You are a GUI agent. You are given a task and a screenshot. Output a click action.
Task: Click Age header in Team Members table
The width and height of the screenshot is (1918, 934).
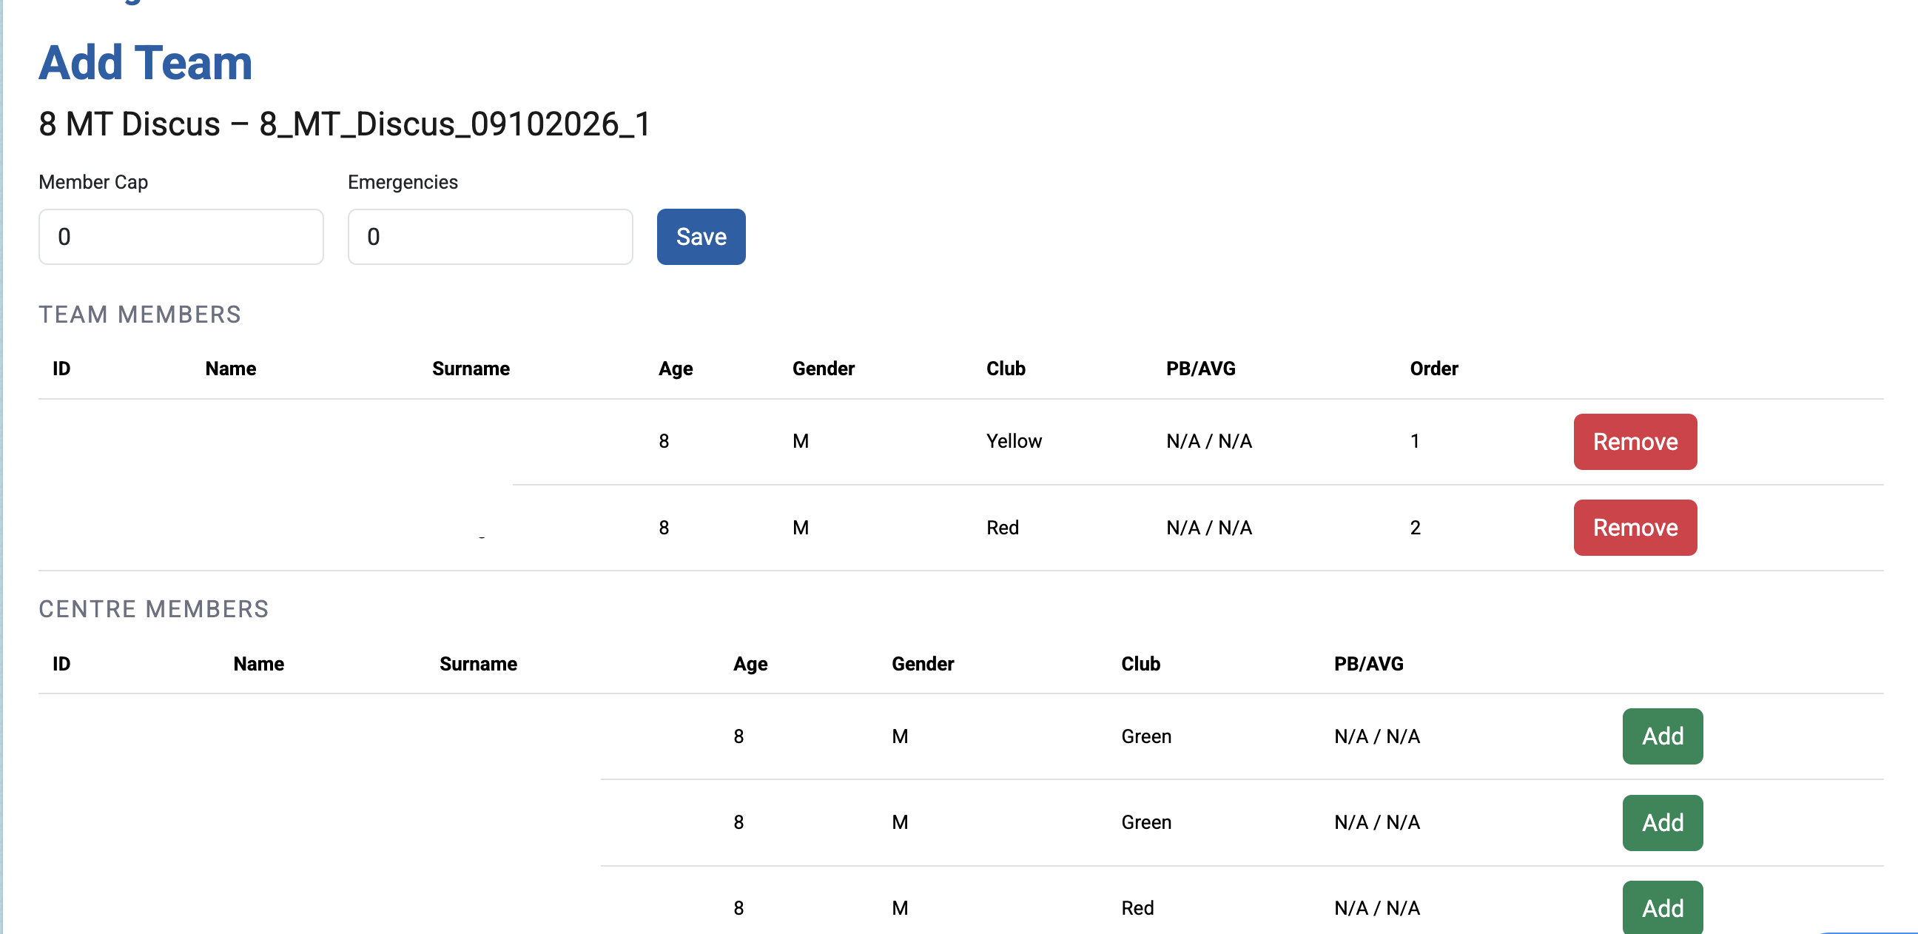(x=676, y=369)
